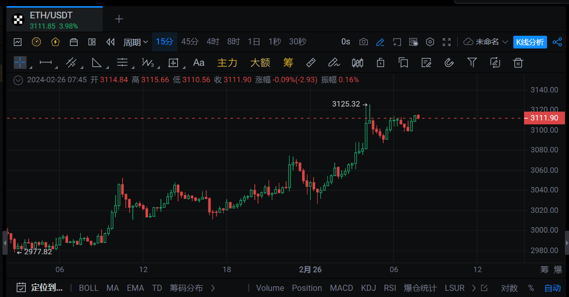Click the 定位到 locate date button
Image resolution: width=569 pixels, height=297 pixels.
(x=40, y=287)
